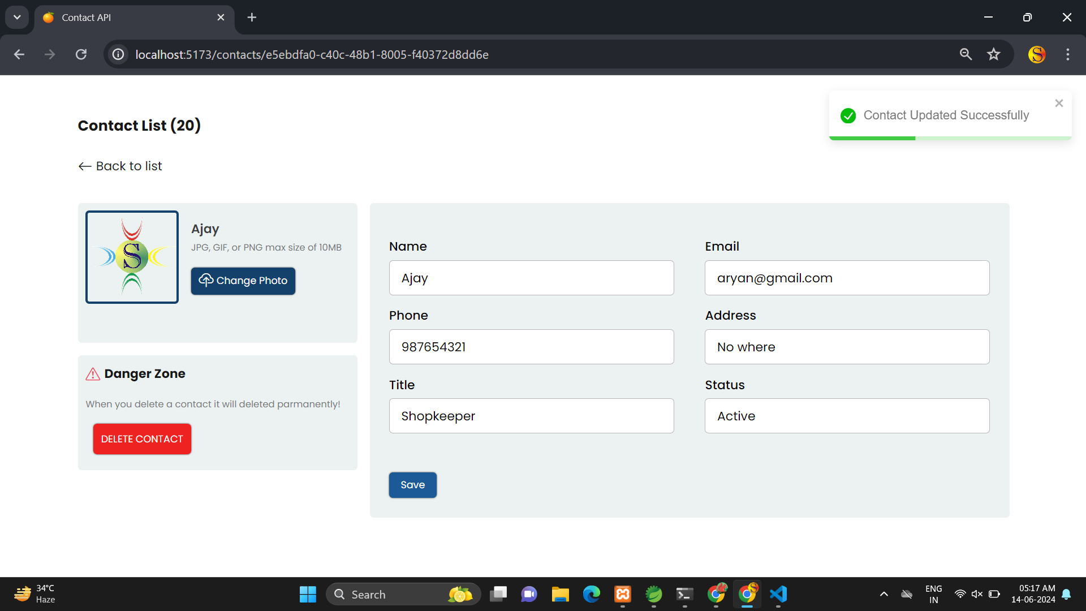Click into the Phone number field

(531, 347)
